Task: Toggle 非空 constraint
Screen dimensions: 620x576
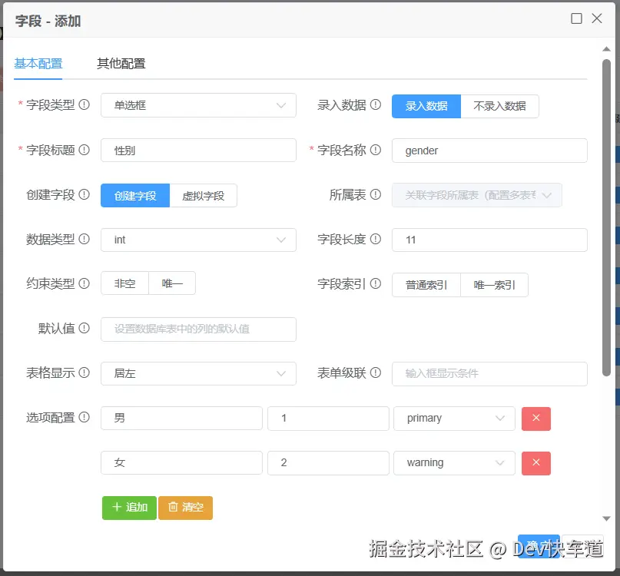Action: point(125,283)
